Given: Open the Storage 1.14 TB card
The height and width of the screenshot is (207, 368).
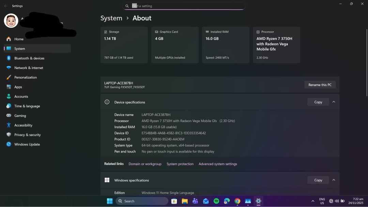Looking at the screenshot, I should point(124,45).
